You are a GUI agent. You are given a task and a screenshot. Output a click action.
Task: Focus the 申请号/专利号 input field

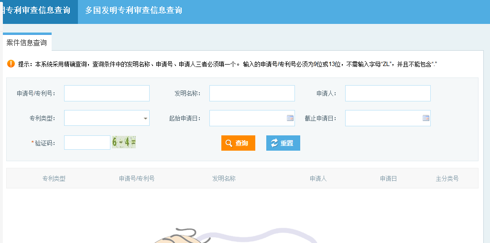pos(107,93)
